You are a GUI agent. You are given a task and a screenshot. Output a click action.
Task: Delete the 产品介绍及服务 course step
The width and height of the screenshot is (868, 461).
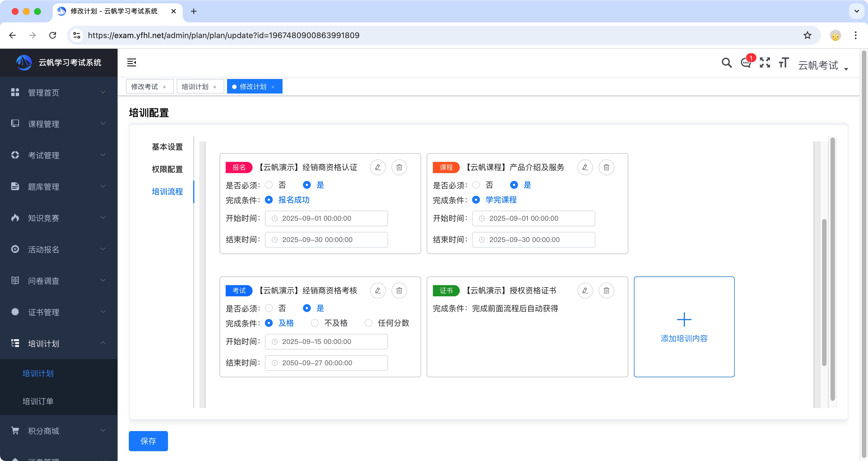606,167
